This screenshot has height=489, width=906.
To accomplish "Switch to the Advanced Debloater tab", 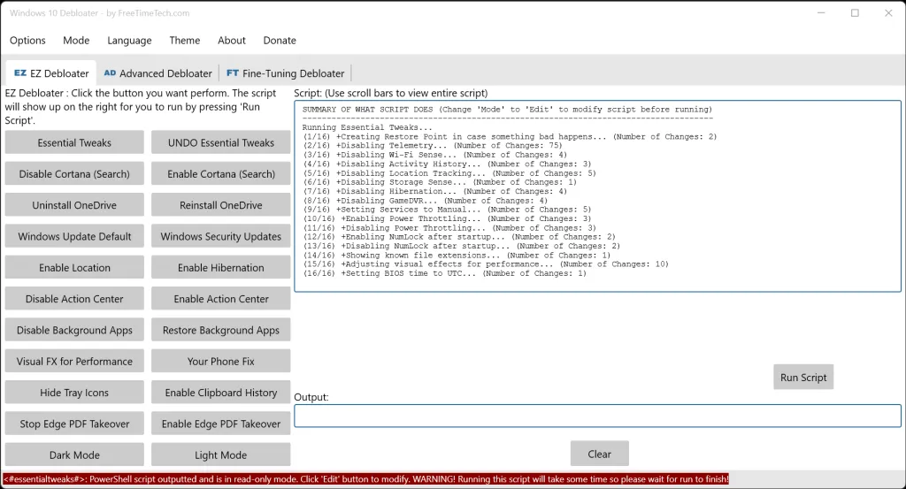I will pos(157,73).
